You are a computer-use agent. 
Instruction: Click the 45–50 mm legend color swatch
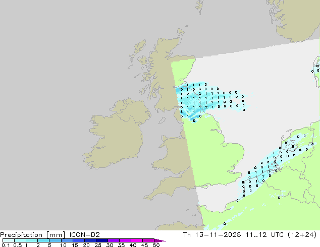click(148, 240)
